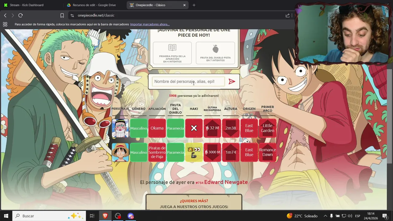The height and width of the screenshot is (221, 393).
Task: Open the first appearance clue book icon
Action: click(x=172, y=48)
